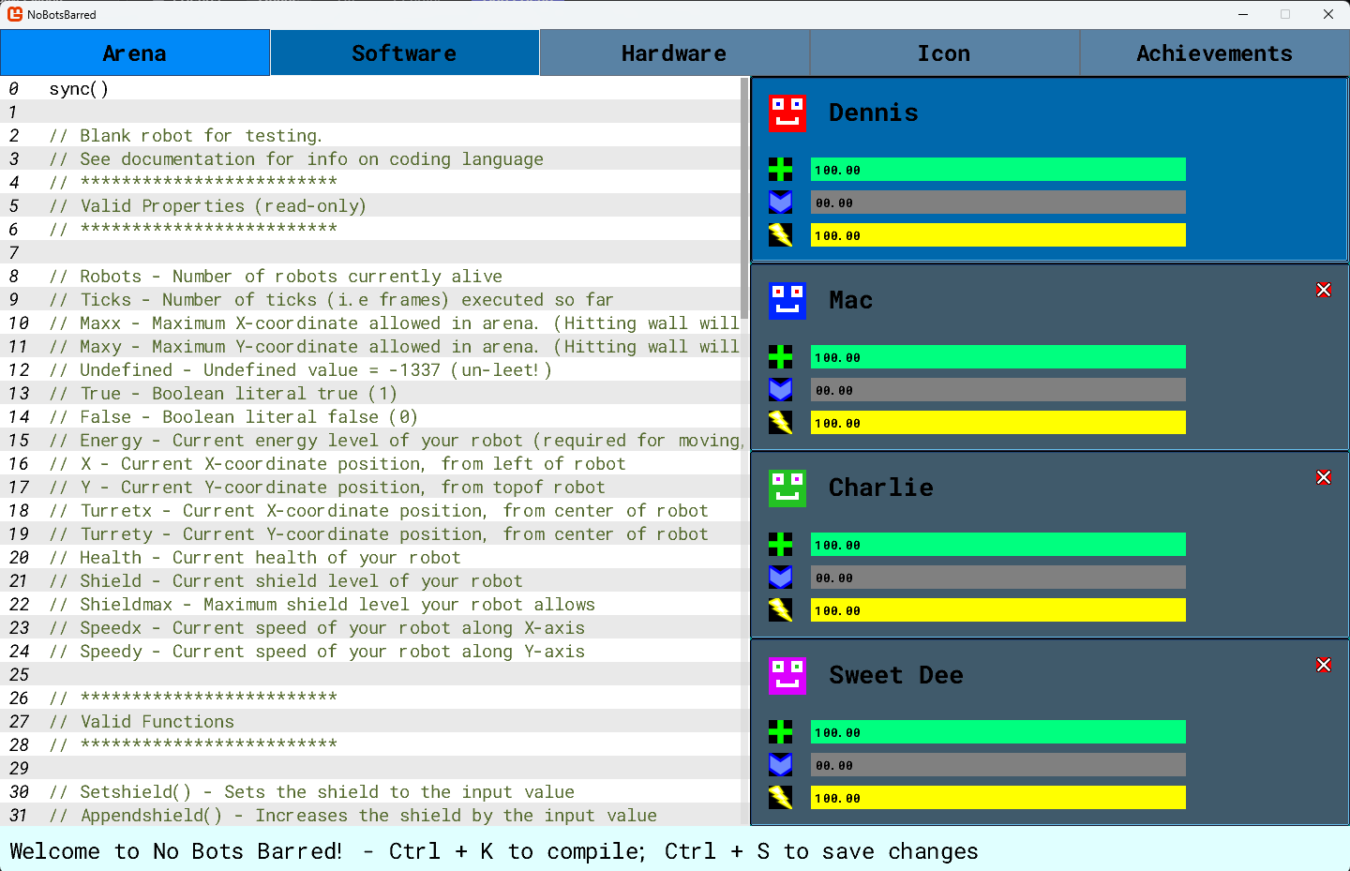
Task: Click Mac's yellow energy bar
Action: tap(998, 423)
